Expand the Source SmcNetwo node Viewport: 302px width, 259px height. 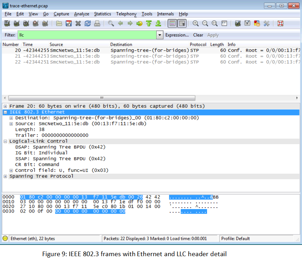11,124
